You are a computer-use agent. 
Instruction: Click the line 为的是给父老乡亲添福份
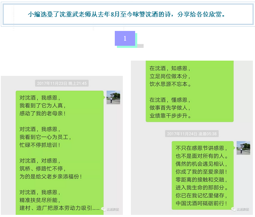(50, 176)
